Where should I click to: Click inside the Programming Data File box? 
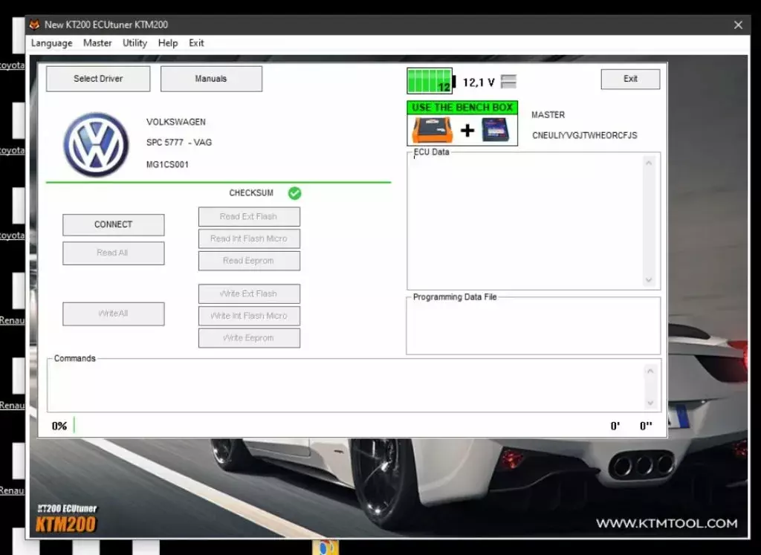(x=534, y=327)
